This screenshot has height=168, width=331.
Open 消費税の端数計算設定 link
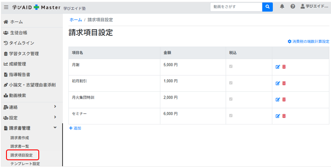point(309,41)
